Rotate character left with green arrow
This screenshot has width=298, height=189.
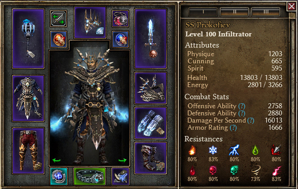pyautogui.click(x=57, y=160)
